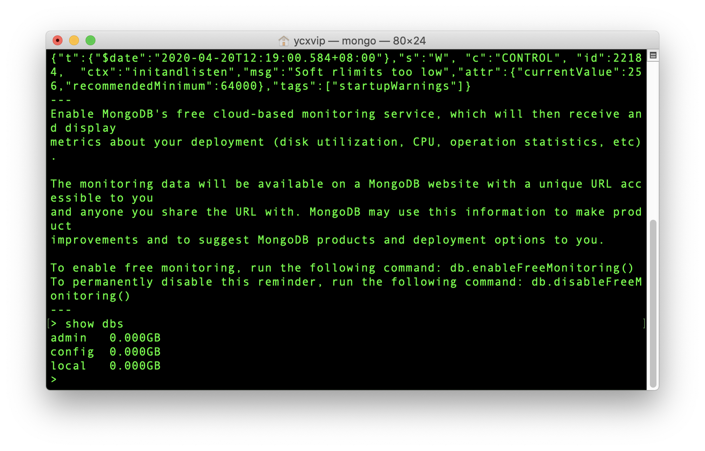Click the 'currentValue' attribute text
The image size is (705, 451).
pos(568,72)
